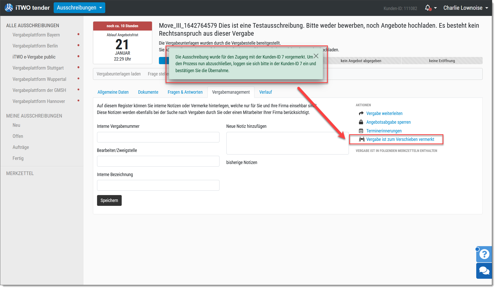Click the kein Angebot abgegeben progress step
Viewport: 496px width, 289px height.
[x=361, y=61]
